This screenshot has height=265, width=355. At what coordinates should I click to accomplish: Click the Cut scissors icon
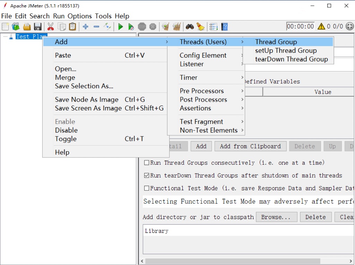coord(51,26)
